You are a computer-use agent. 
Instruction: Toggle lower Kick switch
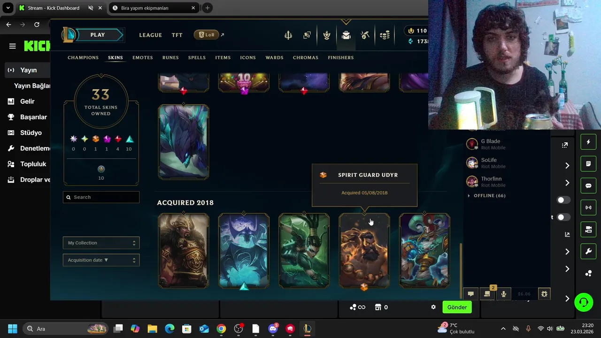pyautogui.click(x=563, y=217)
